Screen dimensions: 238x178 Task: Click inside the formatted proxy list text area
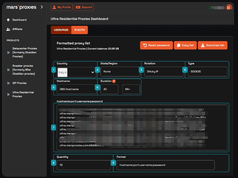[x=142, y=127]
